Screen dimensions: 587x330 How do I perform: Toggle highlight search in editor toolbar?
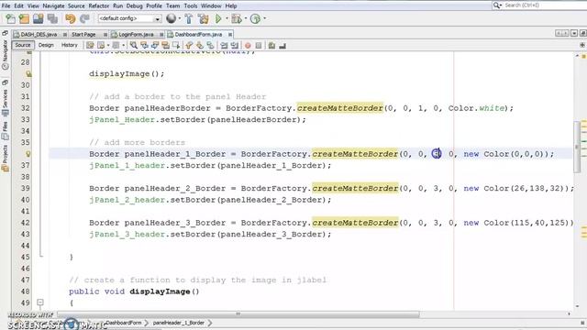coord(165,46)
